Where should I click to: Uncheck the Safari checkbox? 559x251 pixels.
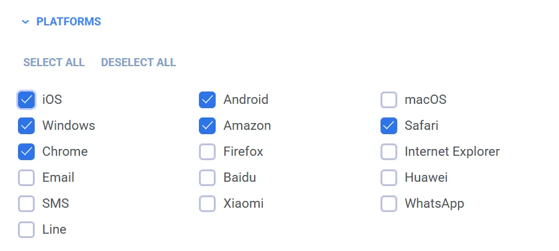[389, 125]
